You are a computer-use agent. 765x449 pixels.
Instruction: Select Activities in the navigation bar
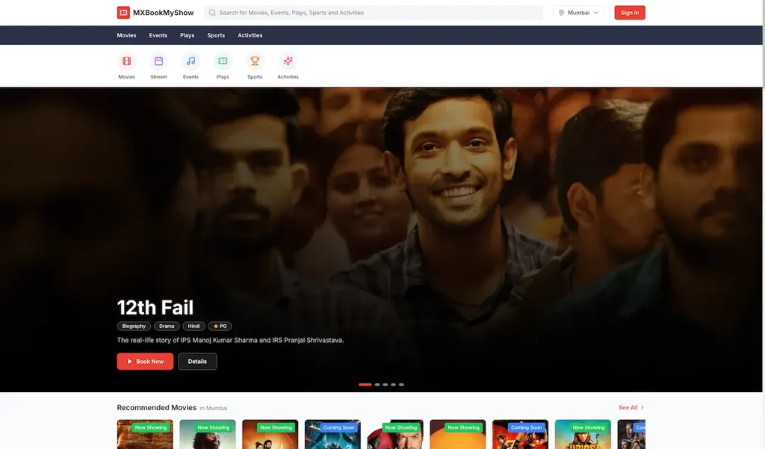[250, 35]
